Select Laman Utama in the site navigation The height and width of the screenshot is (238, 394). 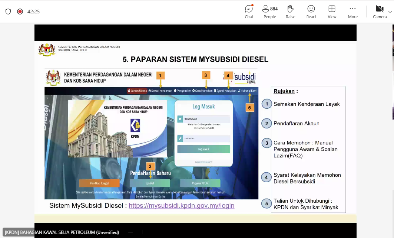point(137,91)
